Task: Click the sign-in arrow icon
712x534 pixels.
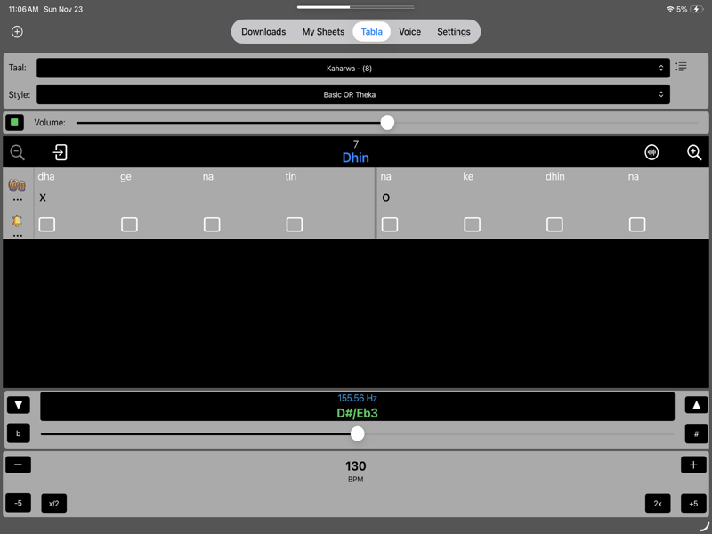Action: 59,152
